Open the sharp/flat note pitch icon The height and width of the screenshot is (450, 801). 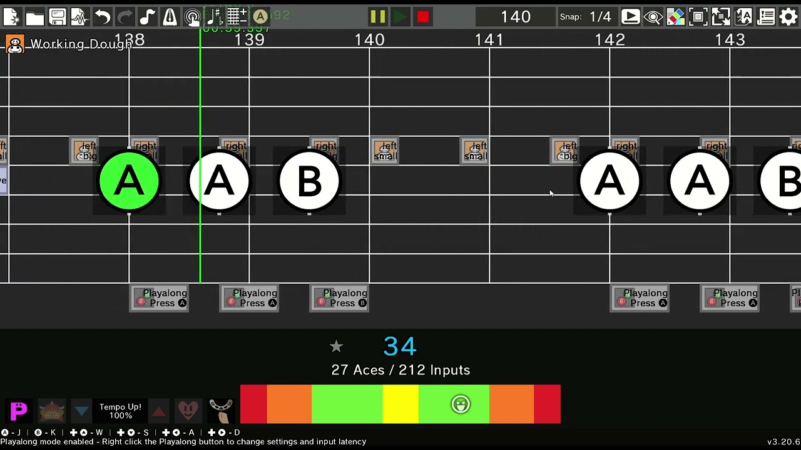coord(215,17)
